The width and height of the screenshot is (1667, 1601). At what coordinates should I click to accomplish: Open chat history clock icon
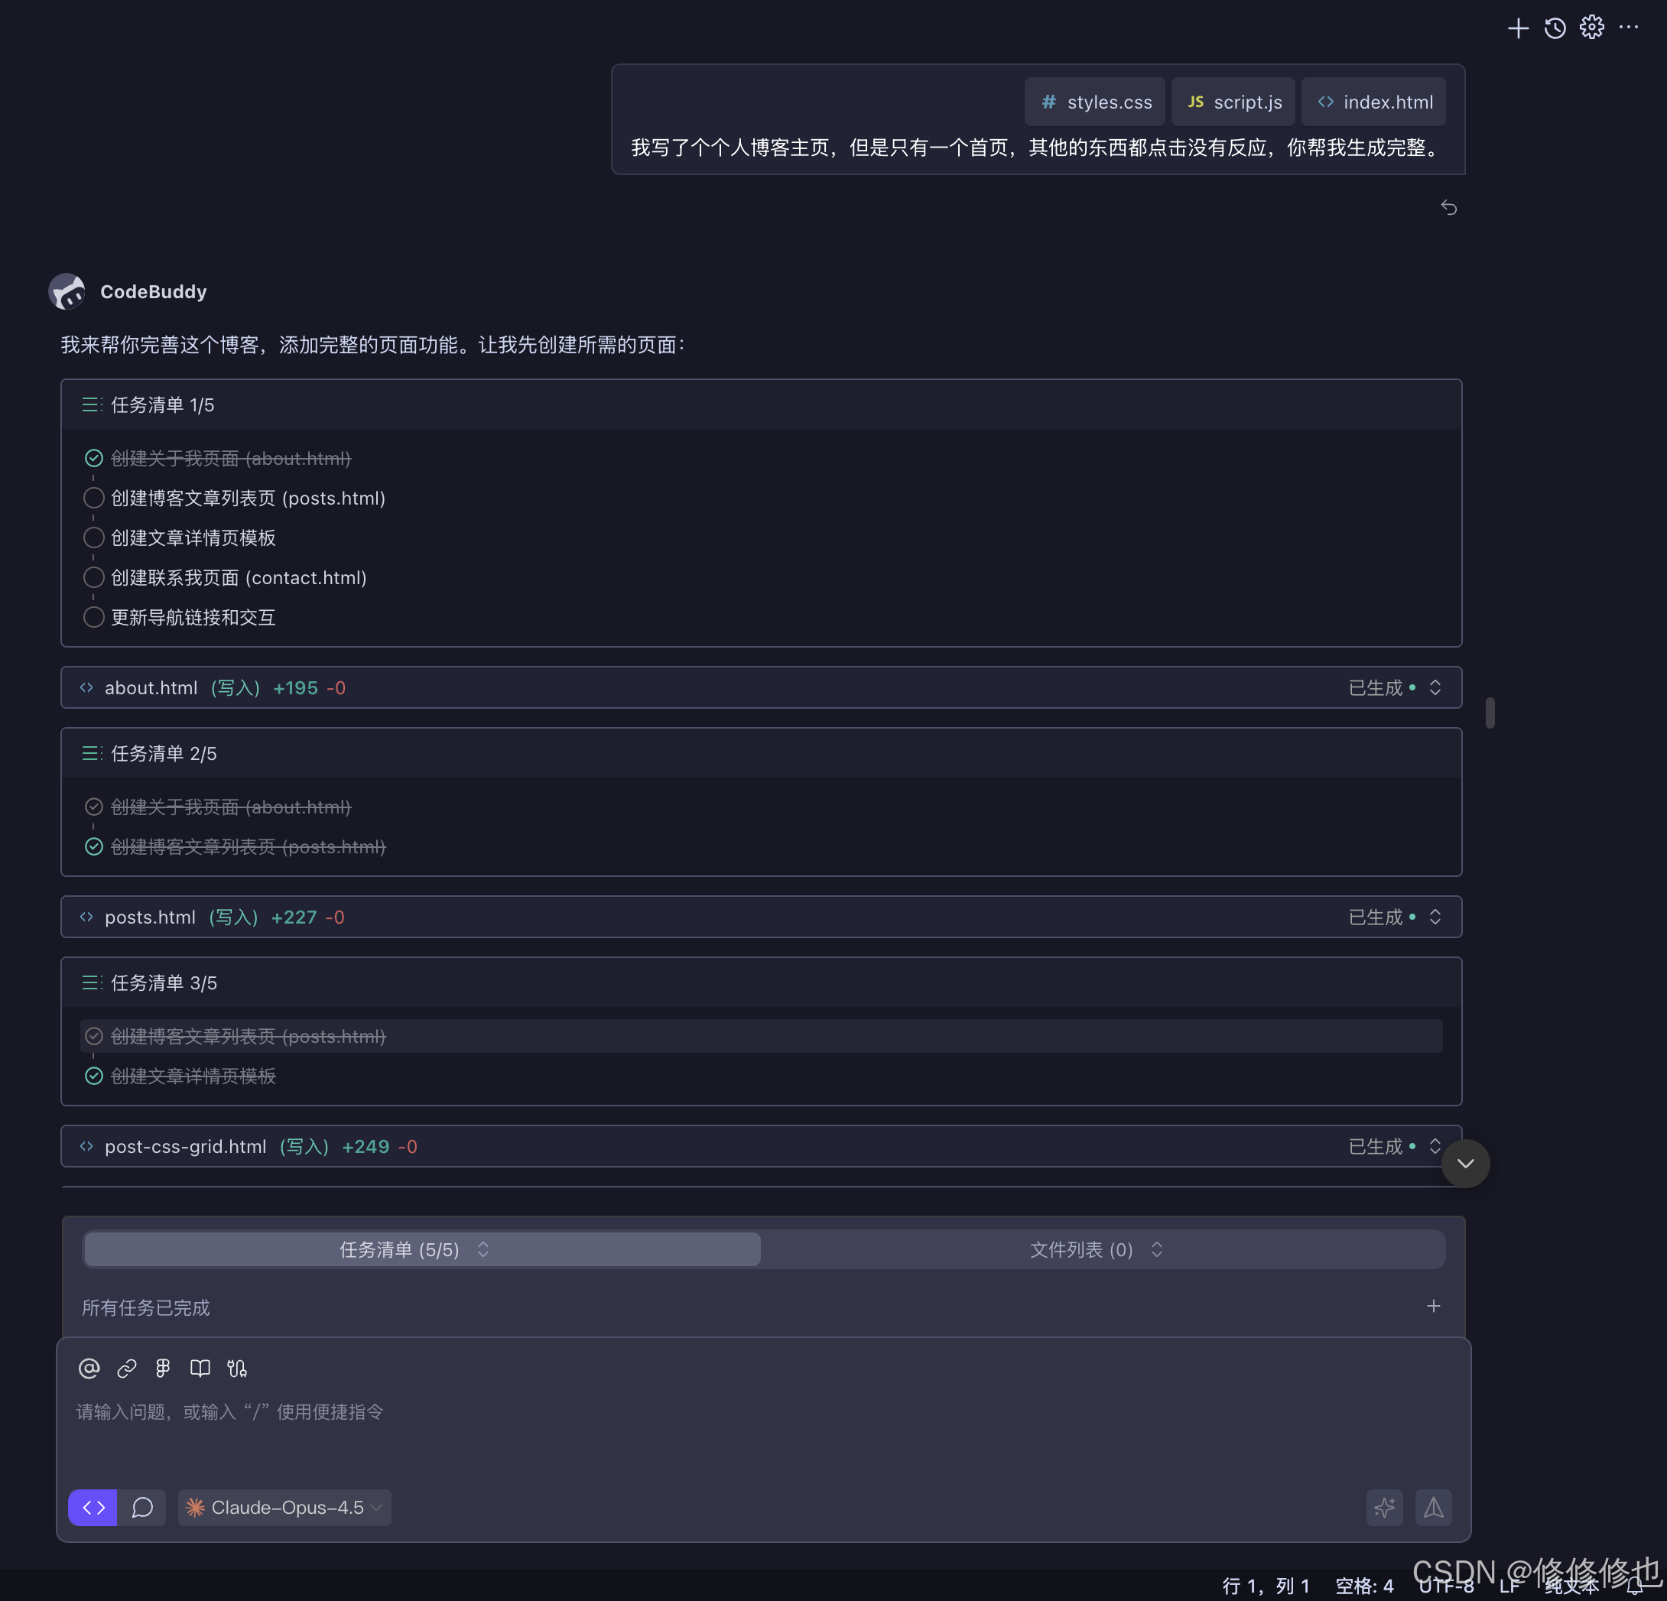pos(1555,28)
